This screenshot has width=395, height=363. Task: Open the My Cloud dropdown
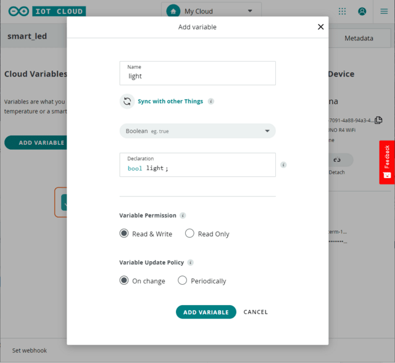(x=211, y=11)
